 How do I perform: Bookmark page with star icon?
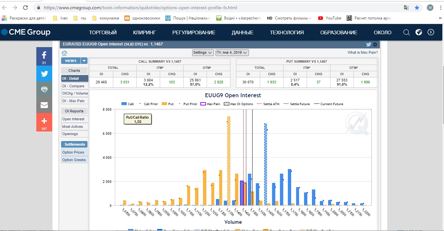pyautogui.click(x=417, y=7)
